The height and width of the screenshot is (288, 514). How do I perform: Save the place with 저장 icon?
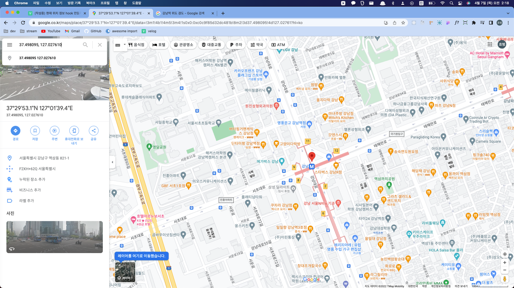click(x=35, y=130)
